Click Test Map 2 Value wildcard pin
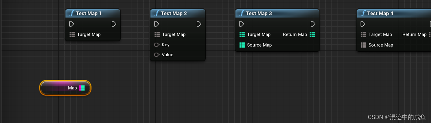The height and width of the screenshot is (123, 431). pyautogui.click(x=157, y=55)
